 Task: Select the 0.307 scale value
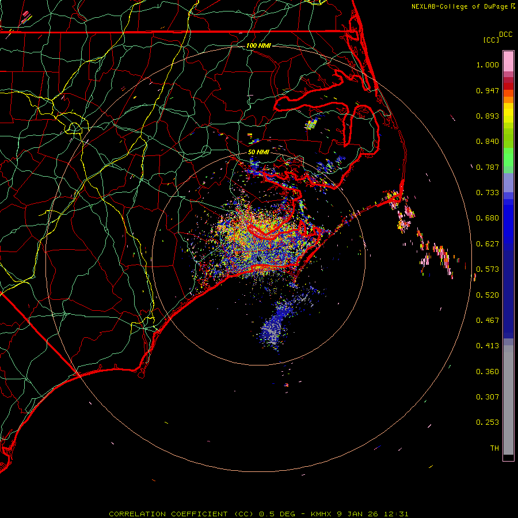tap(487, 397)
